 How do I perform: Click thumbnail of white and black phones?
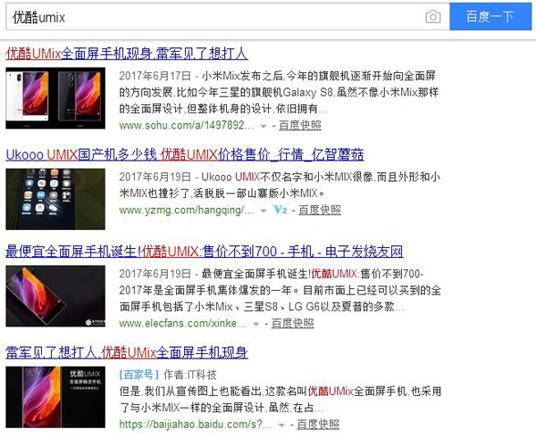tap(55, 98)
